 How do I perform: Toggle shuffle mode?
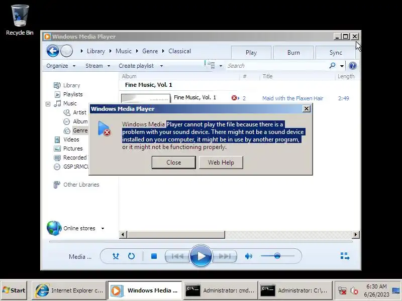pos(116,256)
